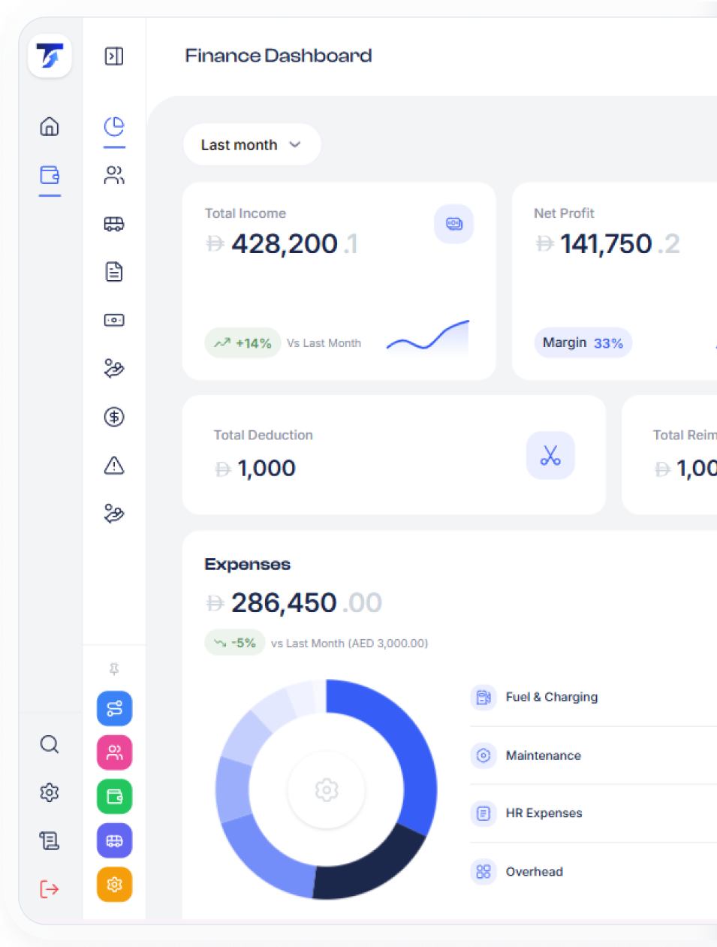
Task: Open the dollar coin icon in the submenu
Action: (114, 417)
